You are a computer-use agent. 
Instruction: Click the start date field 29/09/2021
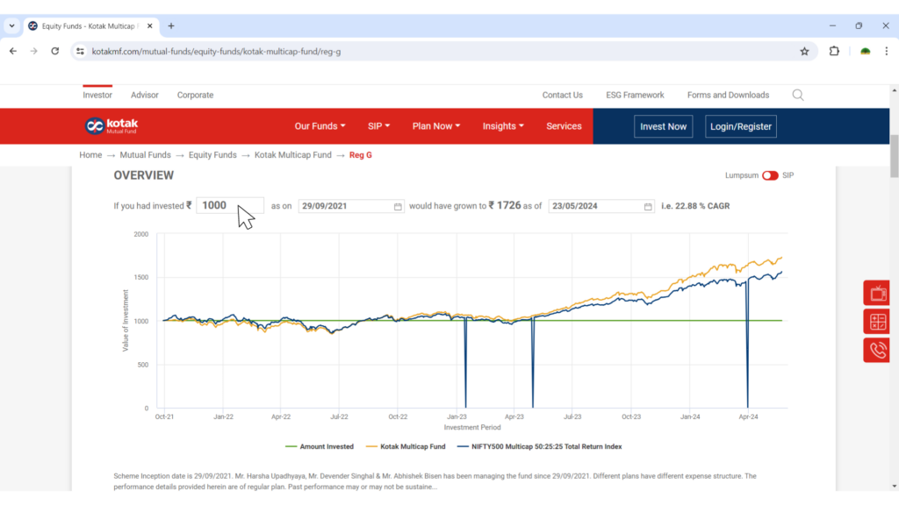click(351, 206)
